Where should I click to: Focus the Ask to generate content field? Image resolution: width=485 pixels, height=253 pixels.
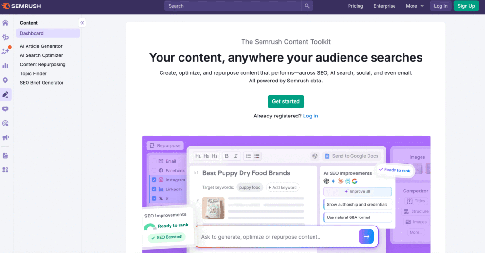coord(277,237)
